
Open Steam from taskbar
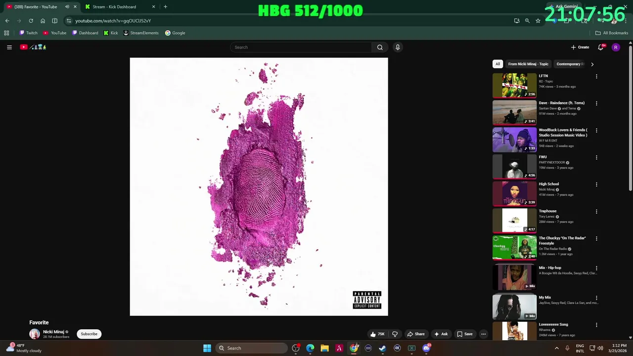pos(382,348)
